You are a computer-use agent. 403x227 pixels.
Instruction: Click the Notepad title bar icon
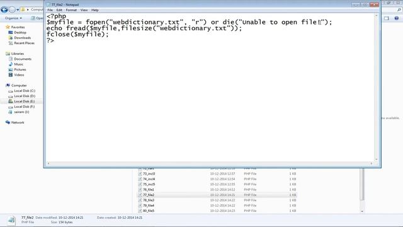[x=48, y=4]
